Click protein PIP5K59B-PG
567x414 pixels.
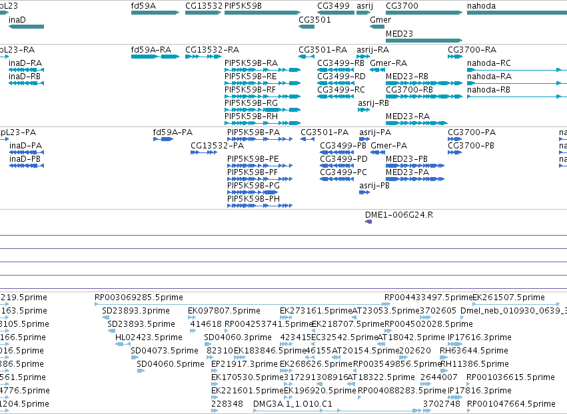(x=253, y=192)
